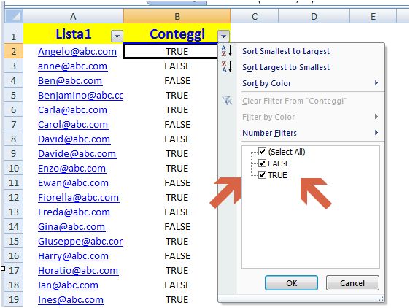Click the Clear Filter funnel icon
Image resolution: width=410 pixels, height=308 pixels.
(x=227, y=101)
